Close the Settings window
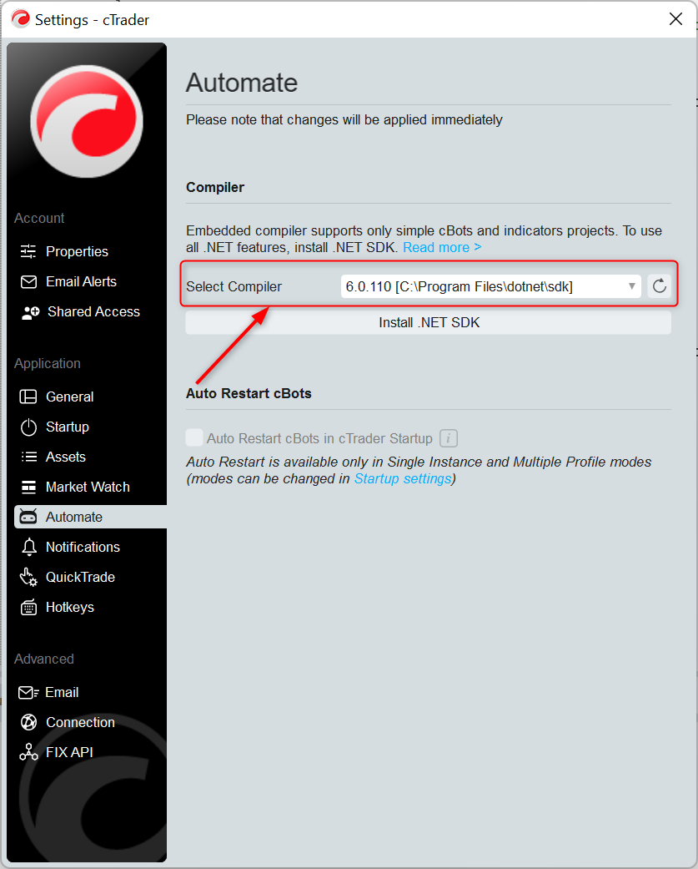This screenshot has width=698, height=869. (675, 19)
